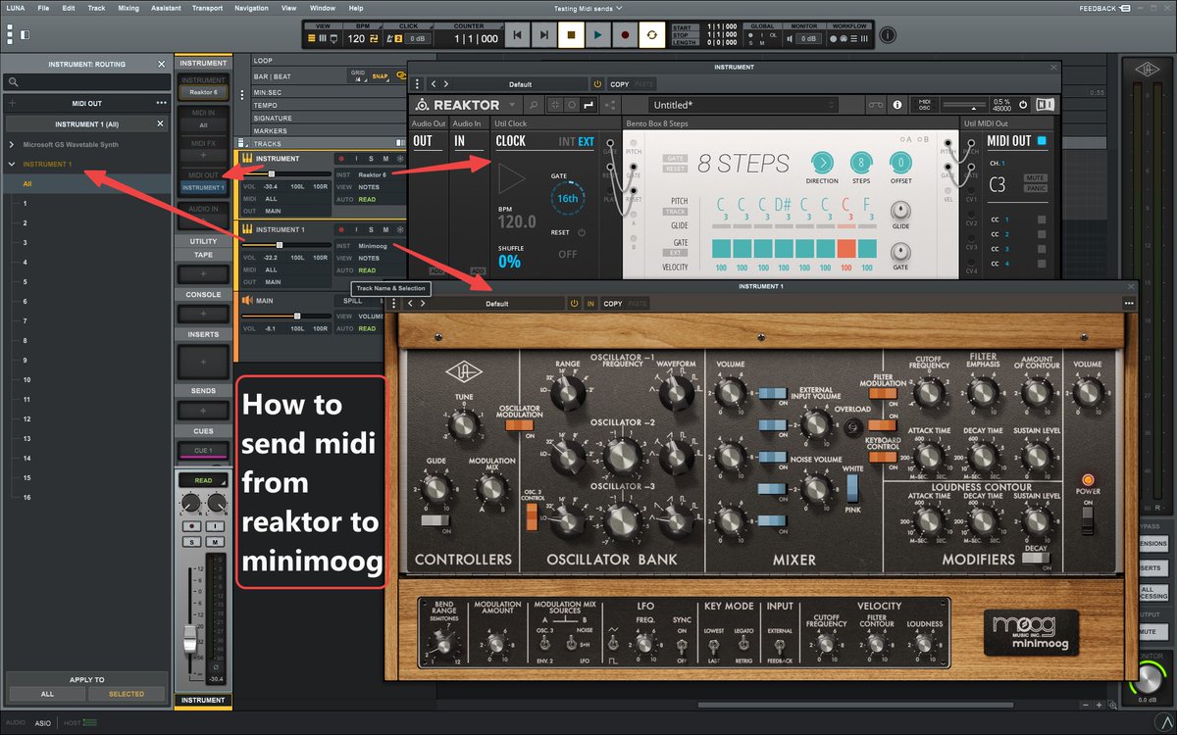Screen dimensions: 1177x735
Task: Click the transport Stop button
Action: pyautogui.click(x=571, y=35)
